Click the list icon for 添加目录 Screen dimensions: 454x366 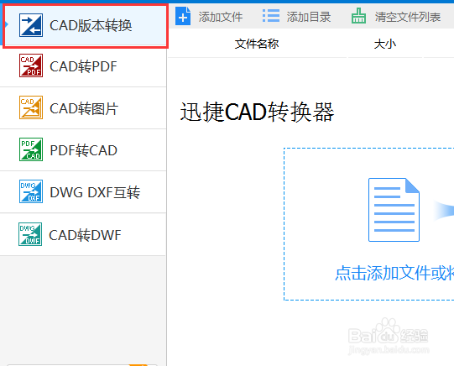(x=271, y=16)
